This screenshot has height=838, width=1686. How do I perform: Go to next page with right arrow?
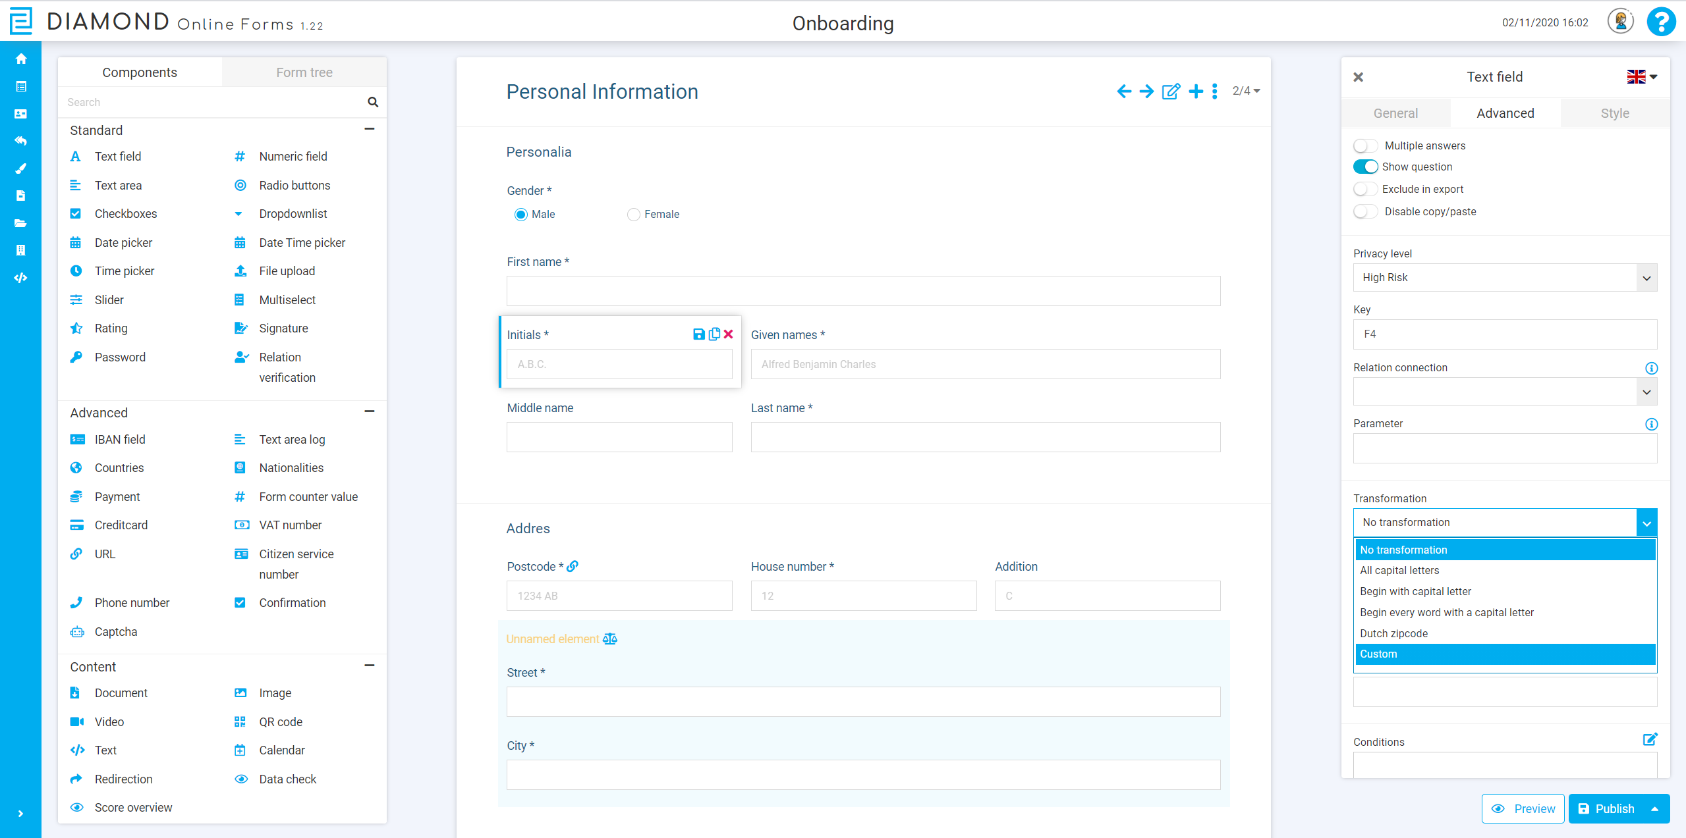point(1147,92)
